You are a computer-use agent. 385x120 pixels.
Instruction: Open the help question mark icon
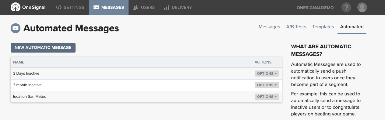click(x=346, y=7)
